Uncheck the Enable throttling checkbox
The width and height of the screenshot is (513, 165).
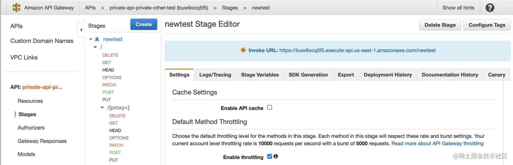tap(270, 157)
